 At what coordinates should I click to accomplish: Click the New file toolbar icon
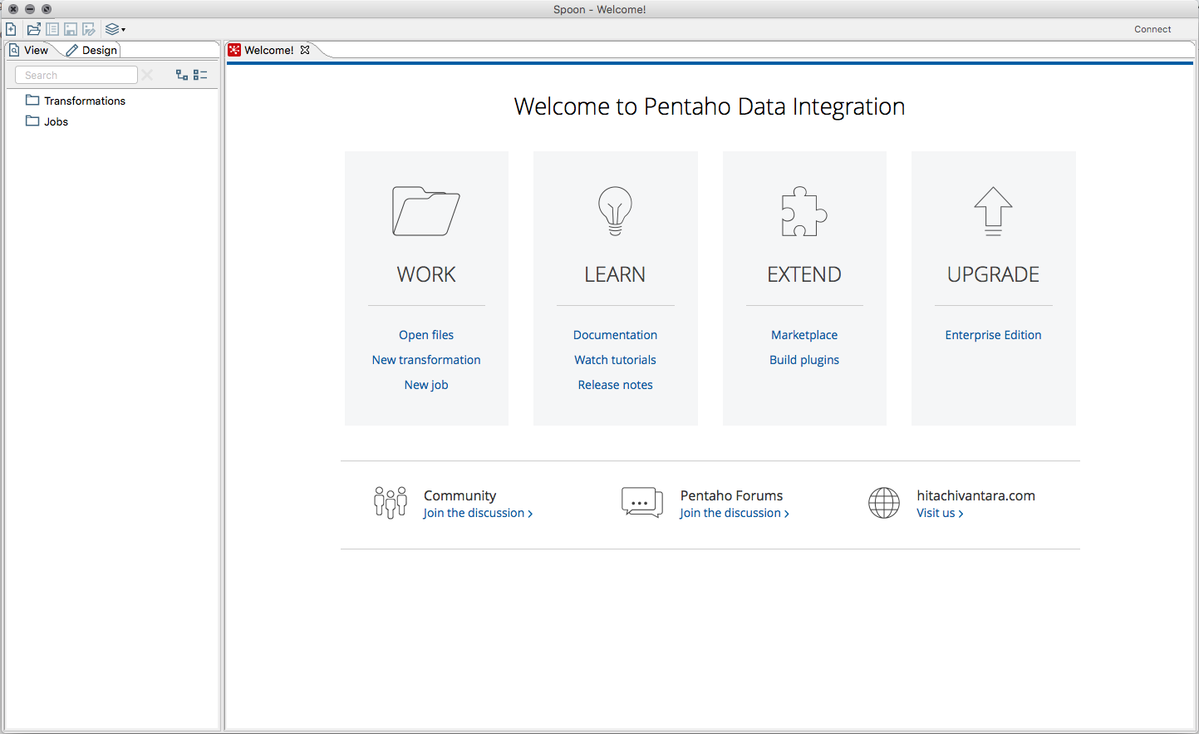click(x=11, y=29)
